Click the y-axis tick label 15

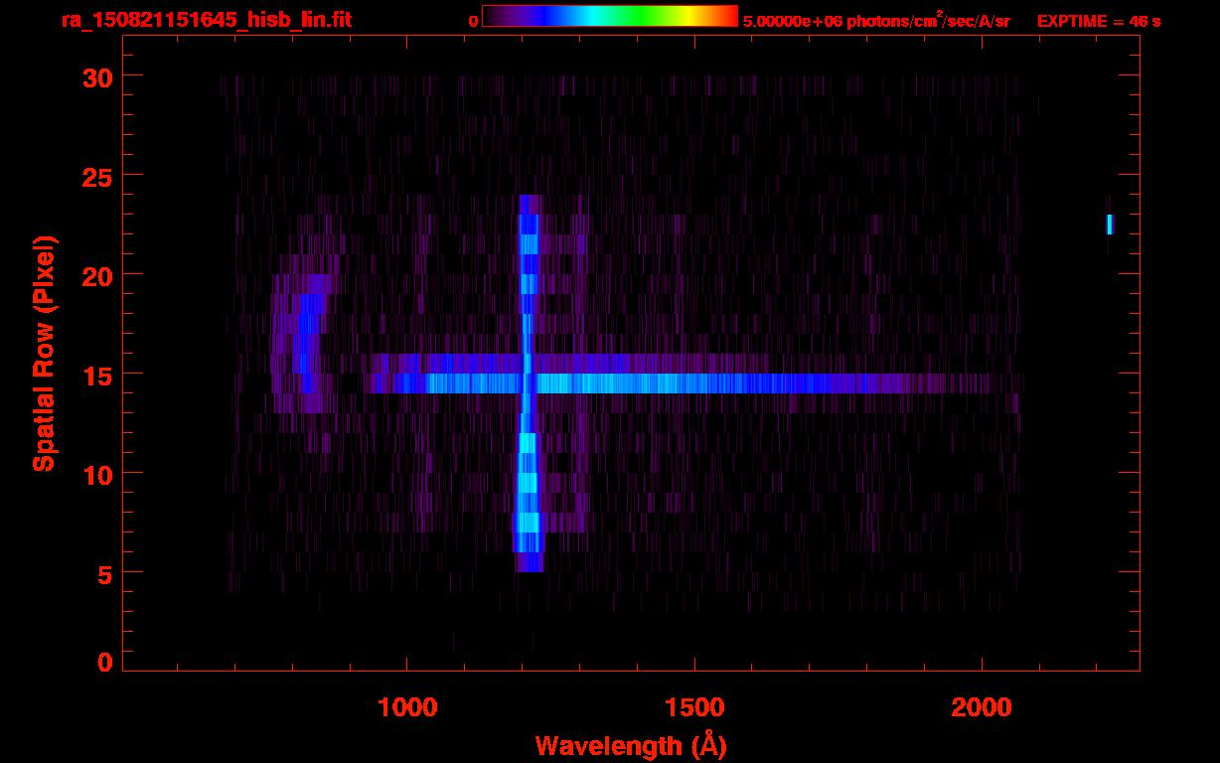point(96,375)
